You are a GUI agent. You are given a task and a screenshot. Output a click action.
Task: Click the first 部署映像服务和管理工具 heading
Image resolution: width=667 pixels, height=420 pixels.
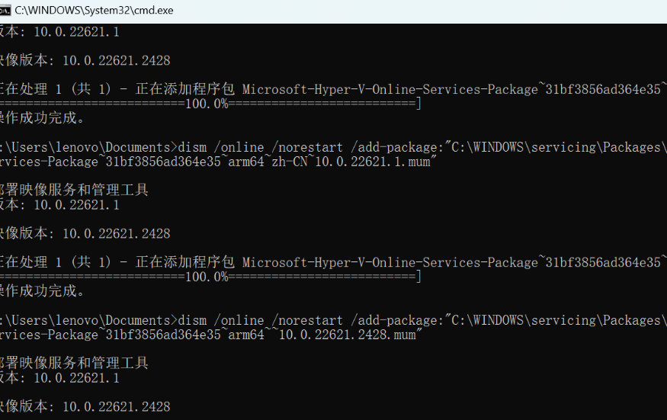[x=74, y=190]
